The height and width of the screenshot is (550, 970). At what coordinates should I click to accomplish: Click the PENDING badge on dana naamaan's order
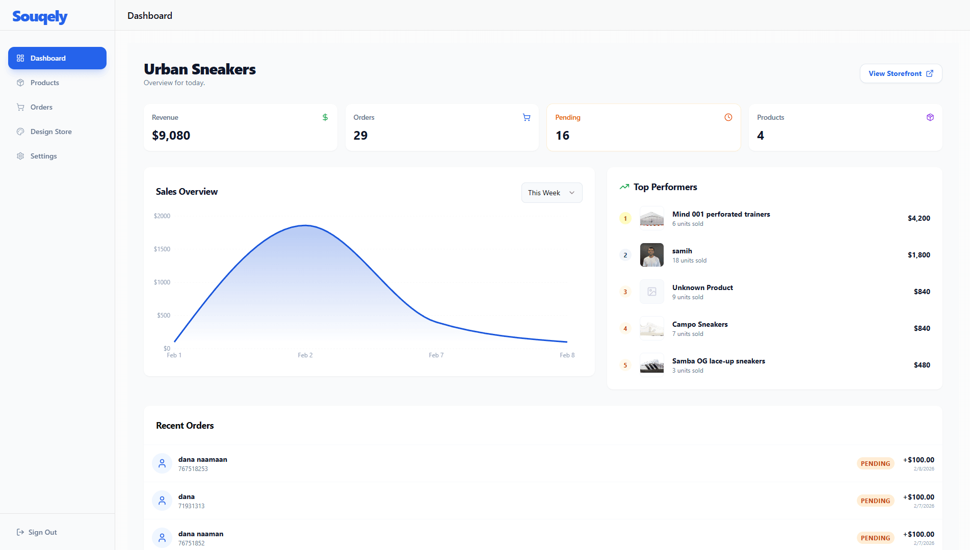(x=875, y=463)
